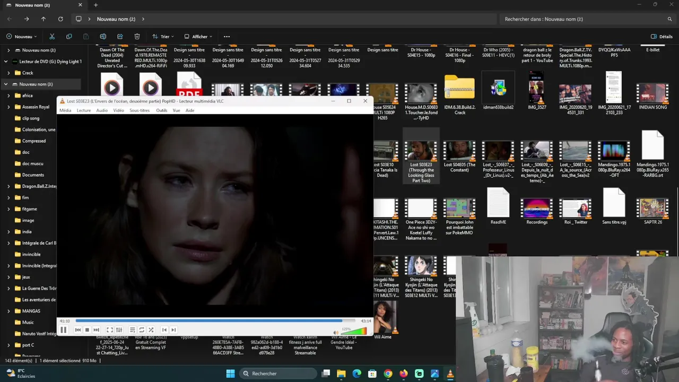Open Explorer Trier sort dropdown
The height and width of the screenshot is (382, 679).
pyautogui.click(x=163, y=37)
